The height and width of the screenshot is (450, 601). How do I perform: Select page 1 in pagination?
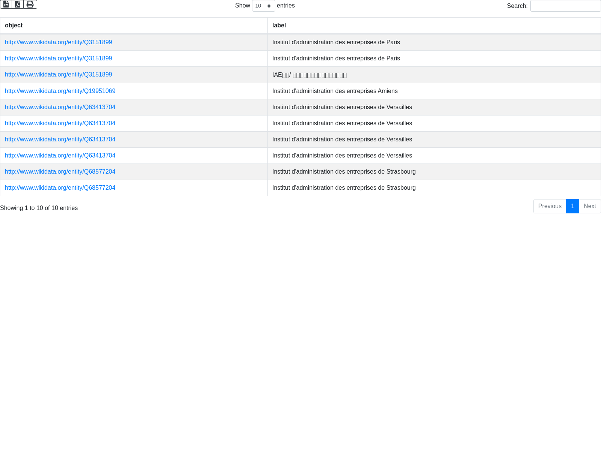tap(572, 206)
